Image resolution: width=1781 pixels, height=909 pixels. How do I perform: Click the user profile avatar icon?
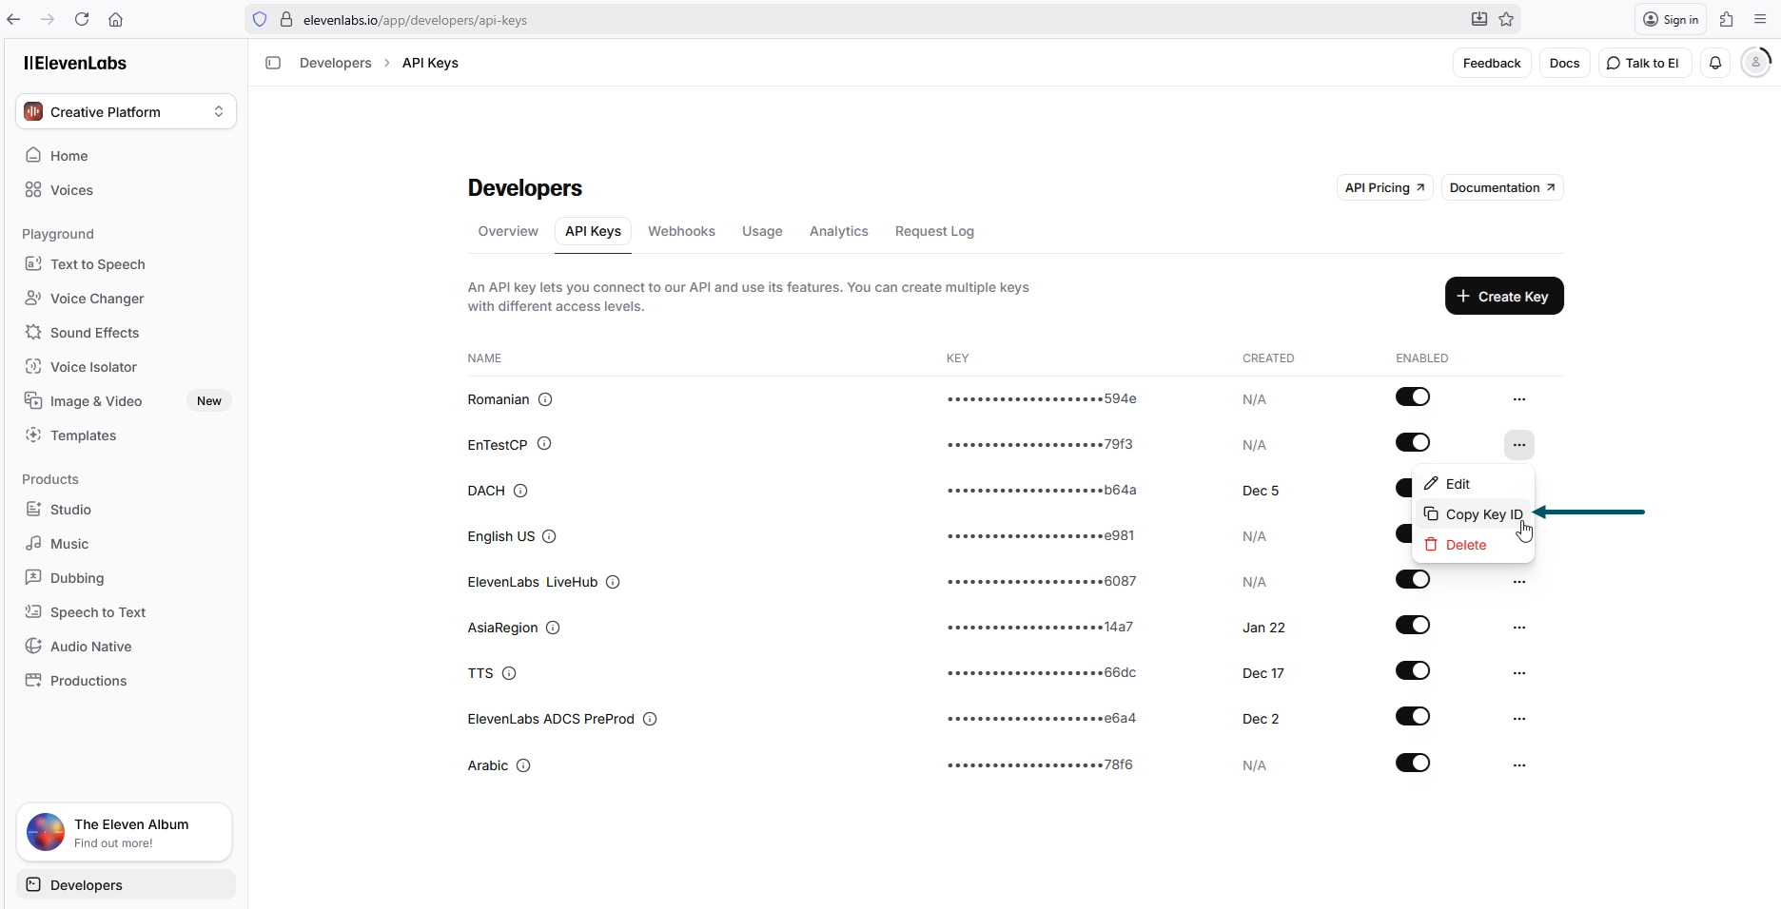click(1755, 63)
